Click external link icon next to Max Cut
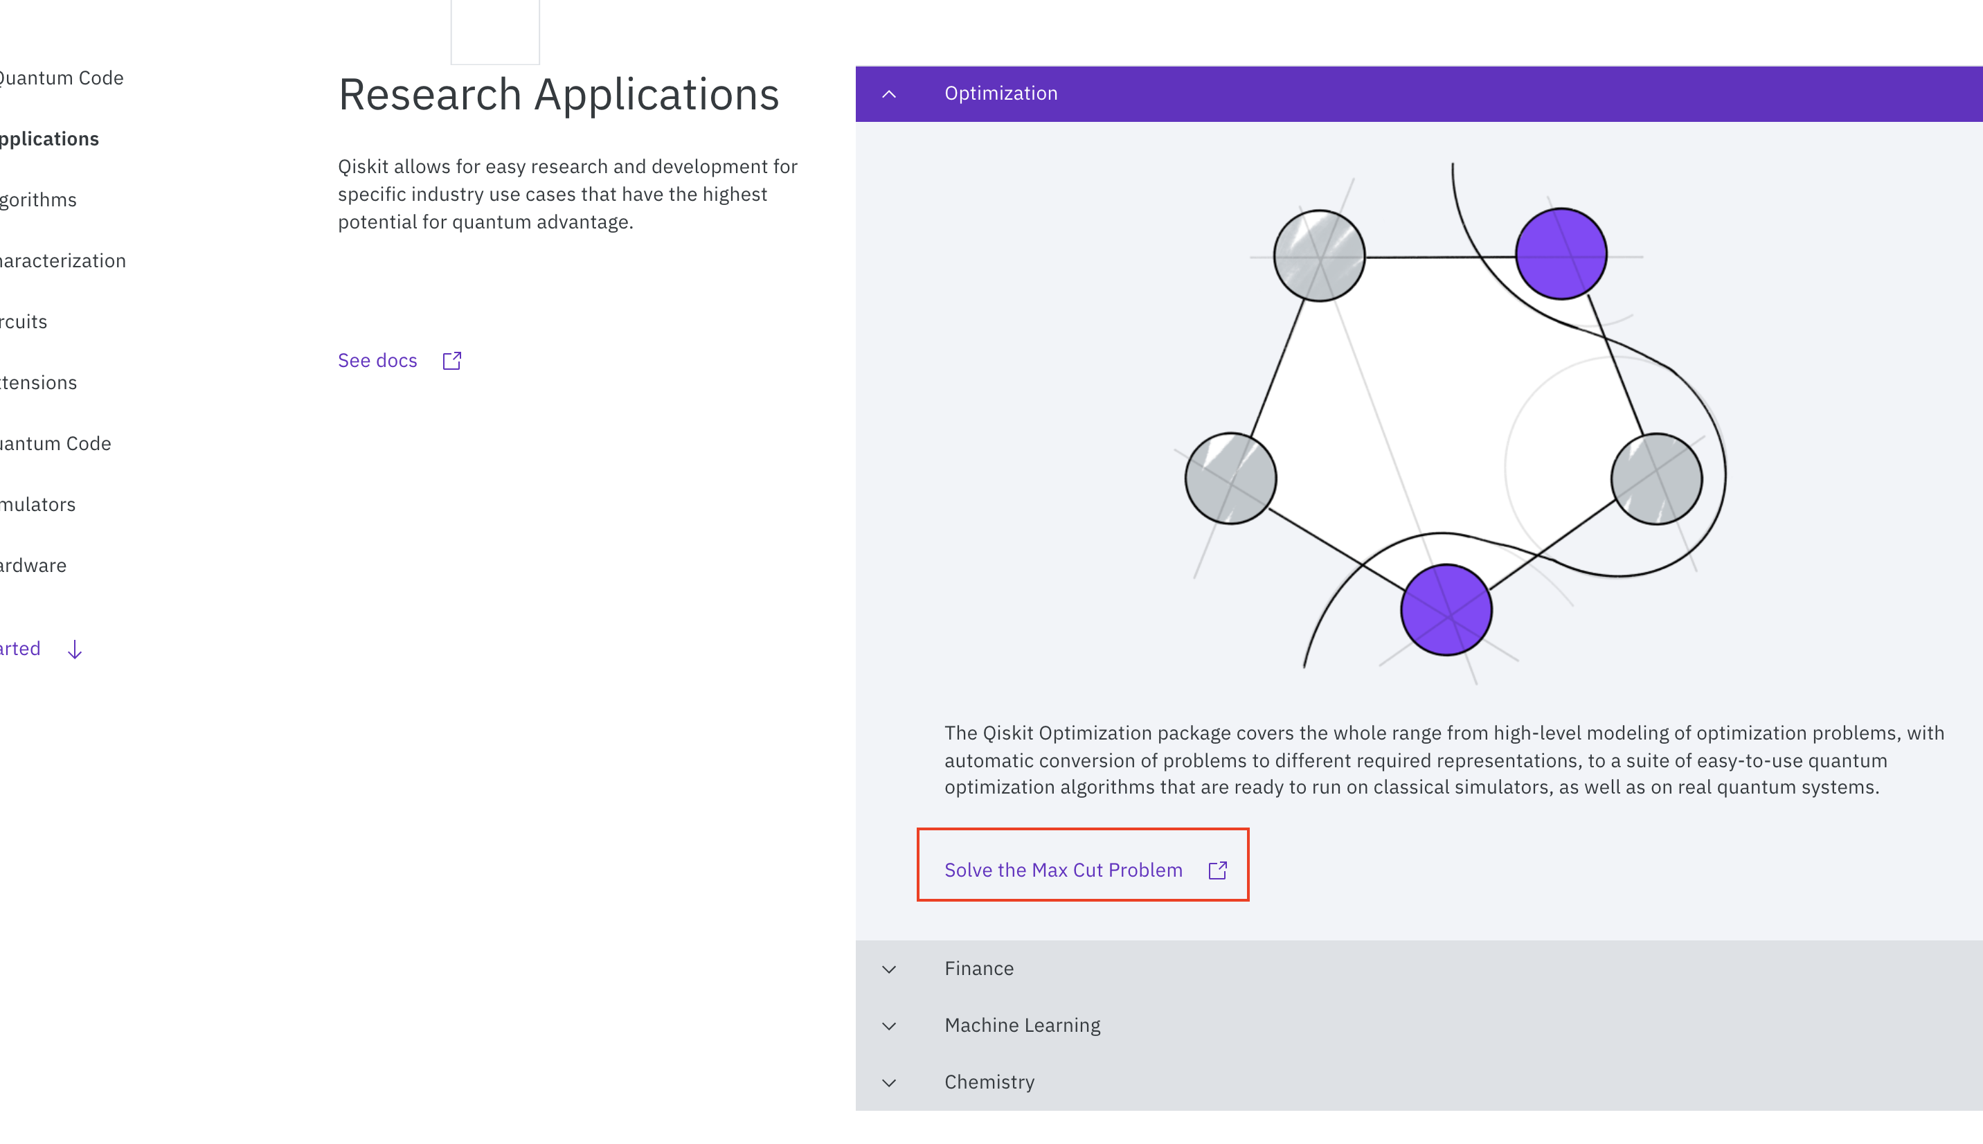This screenshot has height=1144, width=1983. coord(1217,870)
